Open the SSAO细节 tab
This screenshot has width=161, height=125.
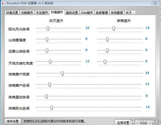(87, 13)
